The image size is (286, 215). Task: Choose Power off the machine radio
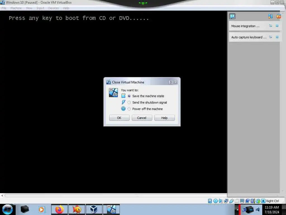coord(129,109)
